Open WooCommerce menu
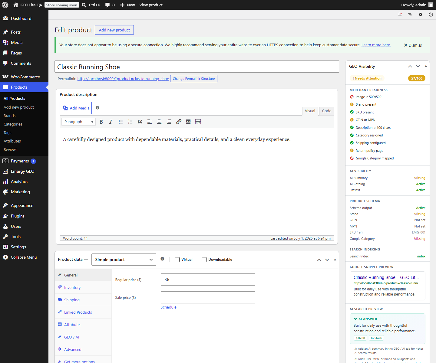The image size is (436, 363). click(x=24, y=77)
